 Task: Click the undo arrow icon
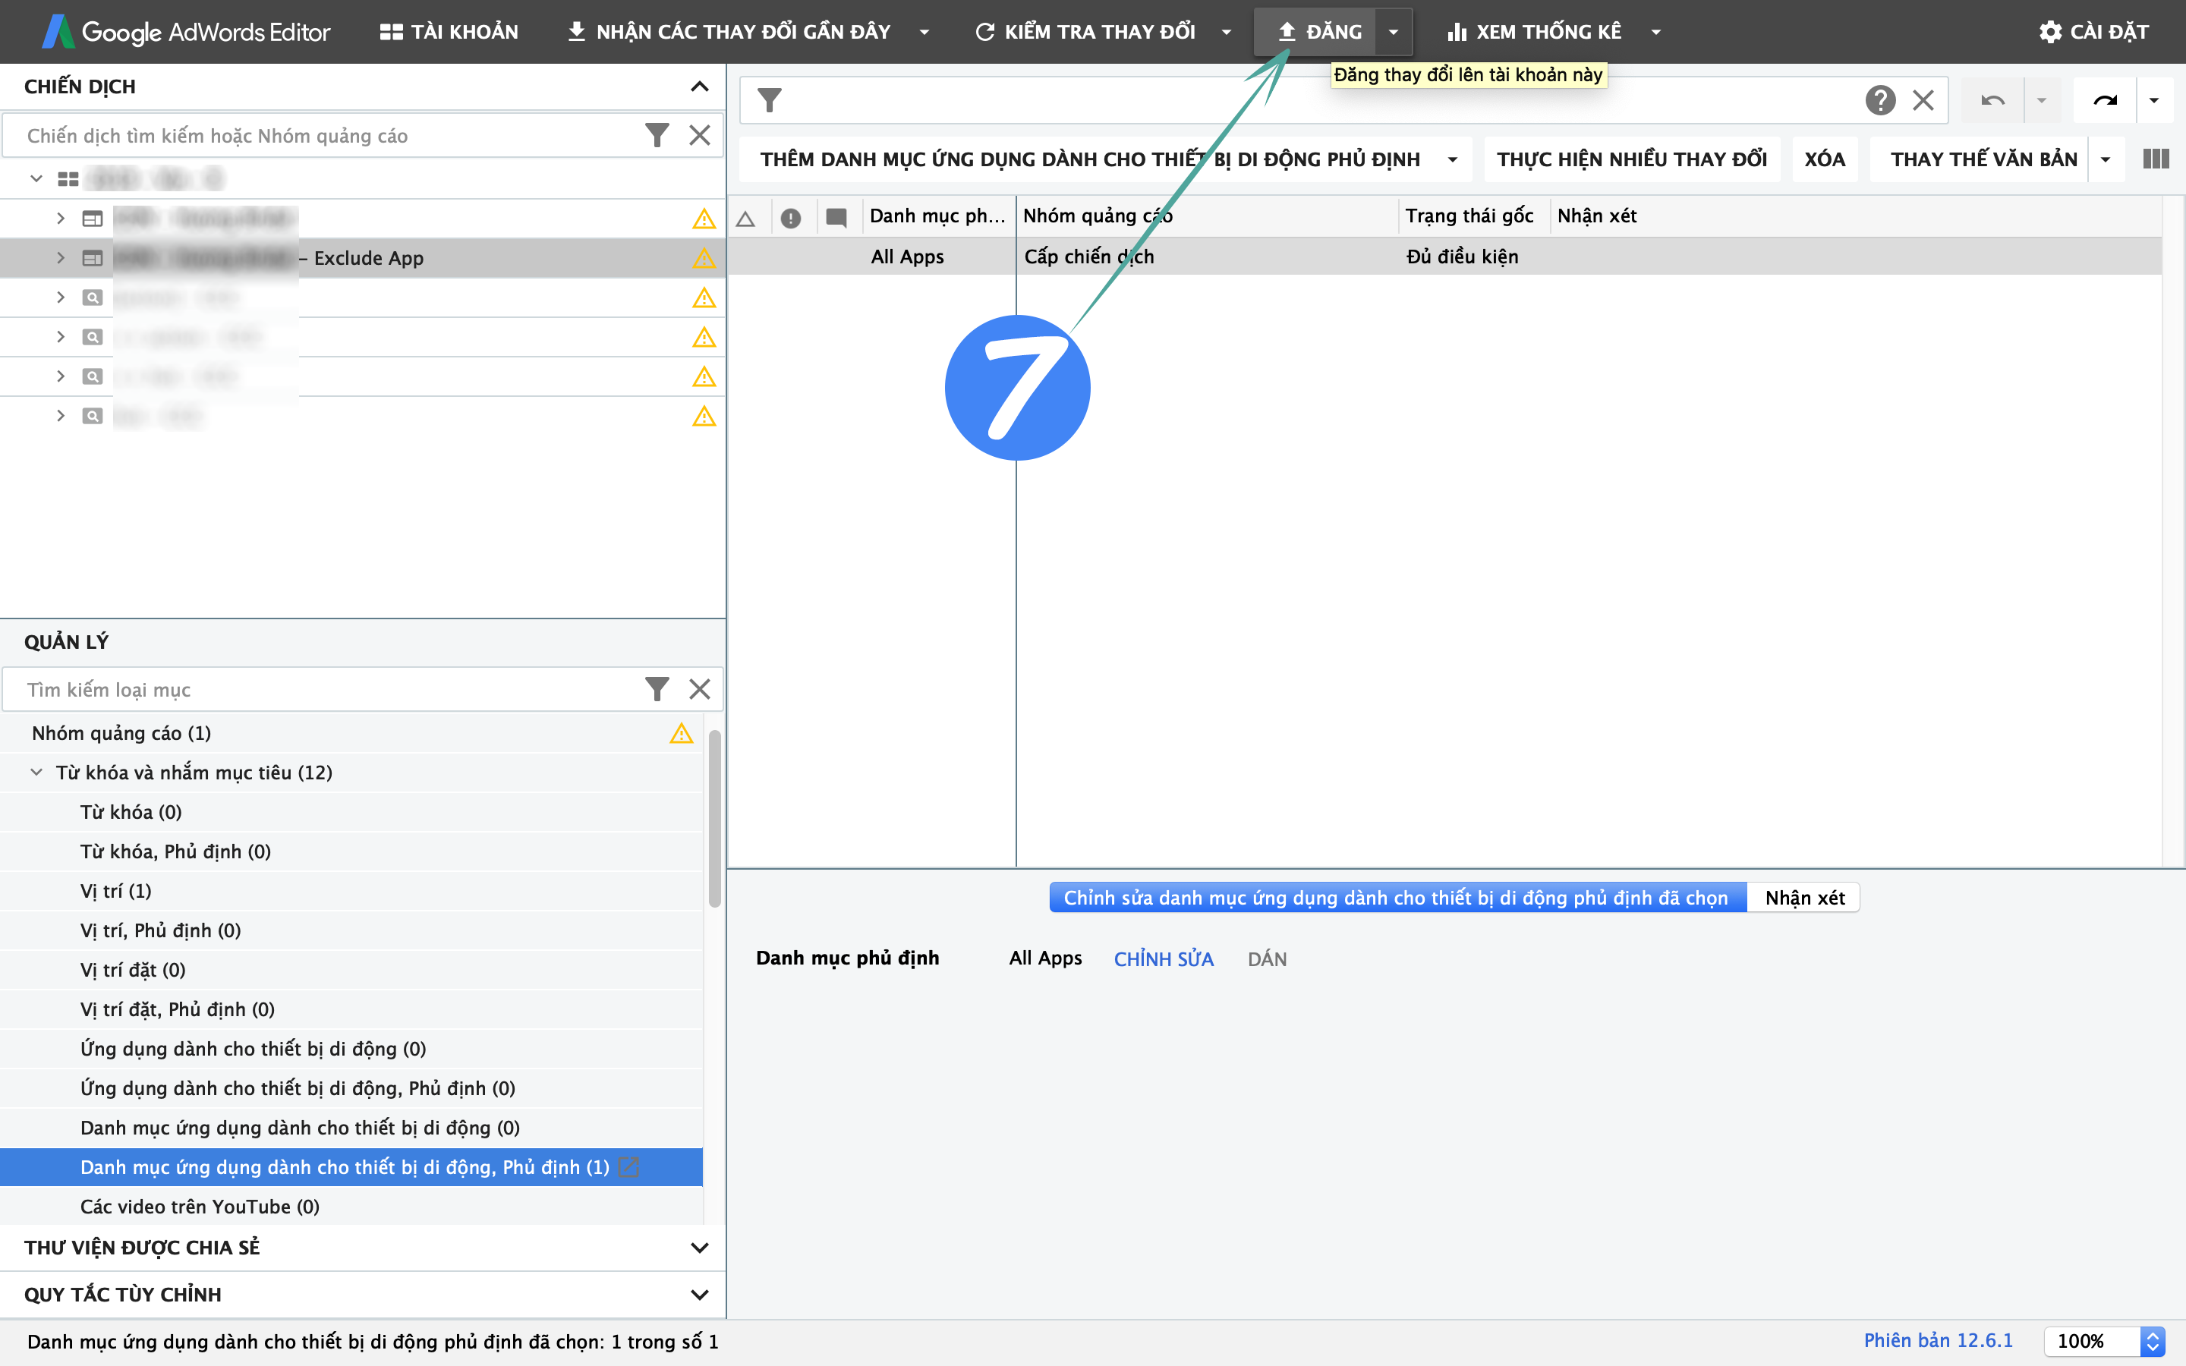click(x=1992, y=100)
